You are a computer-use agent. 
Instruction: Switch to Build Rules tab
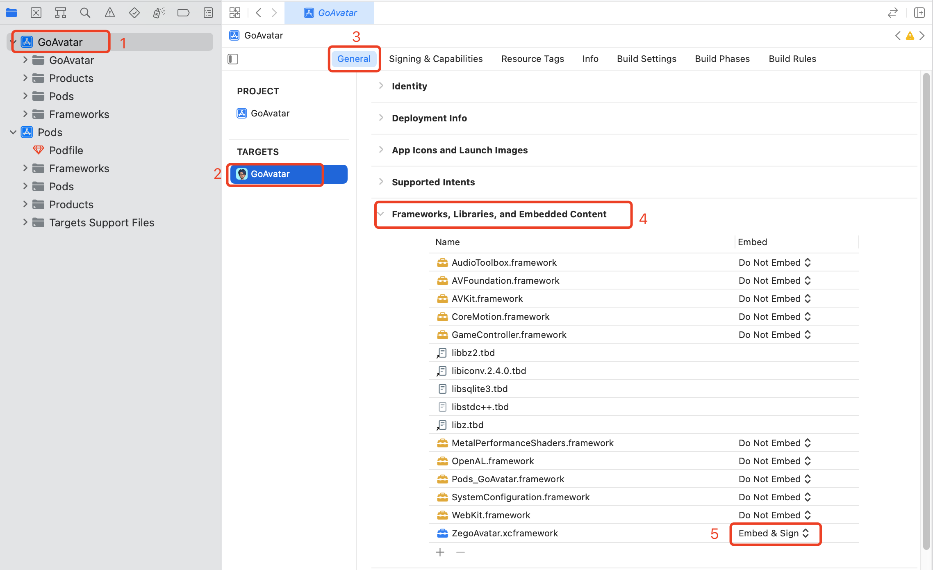tap(792, 59)
